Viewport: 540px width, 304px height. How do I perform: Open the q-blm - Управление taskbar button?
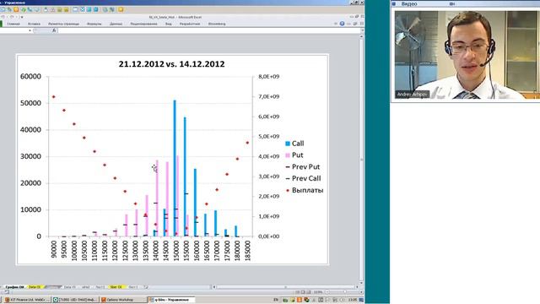click(x=171, y=300)
